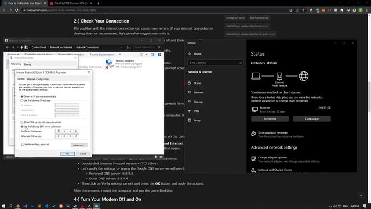Select 'How To Fix Darktide Error Code' tab
Screen dimensions: 371x209
(x=24, y=3)
